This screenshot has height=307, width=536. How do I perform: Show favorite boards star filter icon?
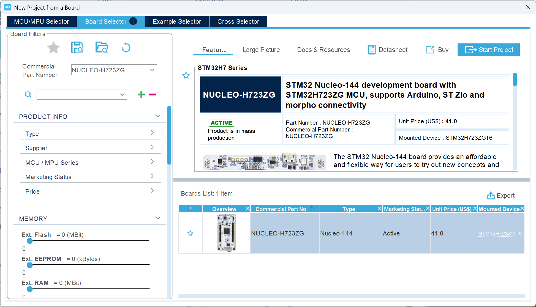click(53, 48)
